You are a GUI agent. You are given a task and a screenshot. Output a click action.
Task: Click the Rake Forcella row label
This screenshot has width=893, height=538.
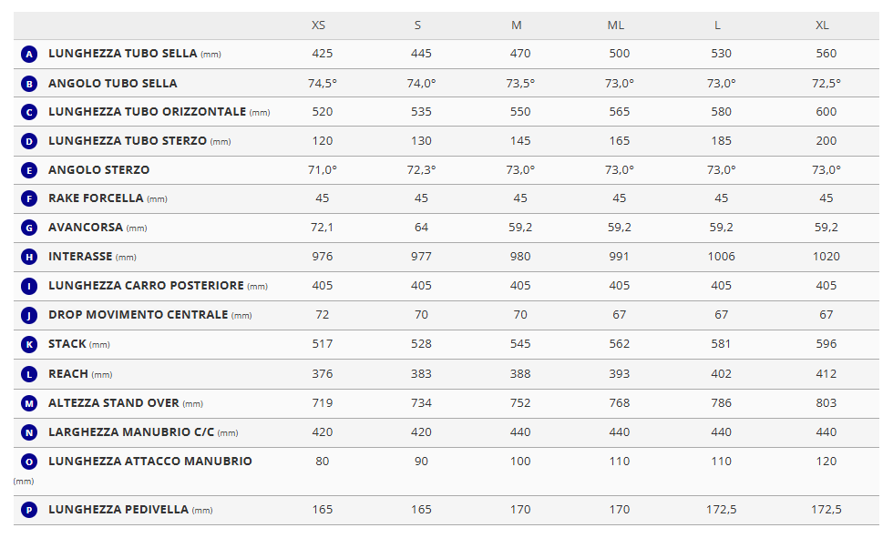tap(96, 198)
